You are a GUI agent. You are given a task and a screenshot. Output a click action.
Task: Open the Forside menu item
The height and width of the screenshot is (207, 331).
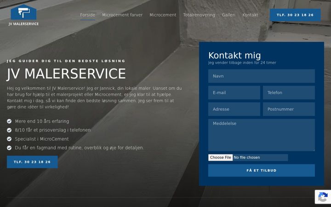click(x=88, y=15)
